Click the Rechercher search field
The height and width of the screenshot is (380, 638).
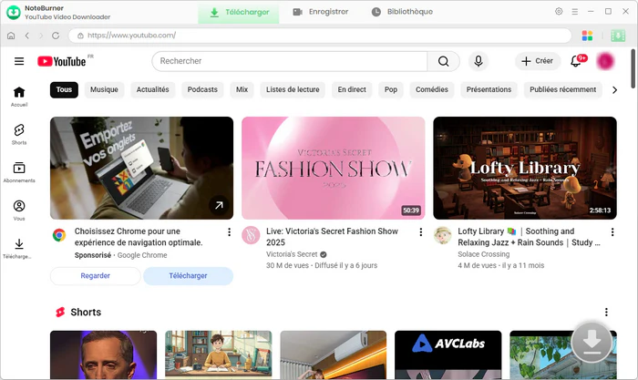pyautogui.click(x=289, y=61)
